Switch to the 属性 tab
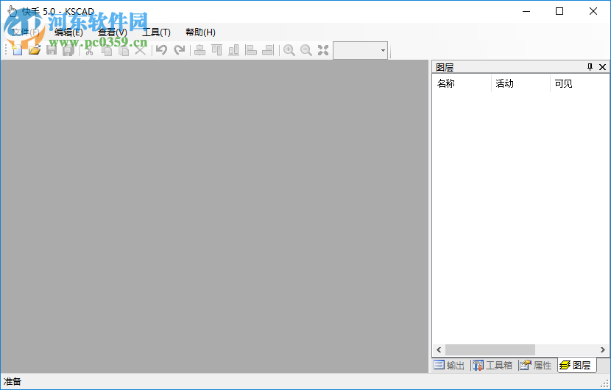 pyautogui.click(x=536, y=365)
